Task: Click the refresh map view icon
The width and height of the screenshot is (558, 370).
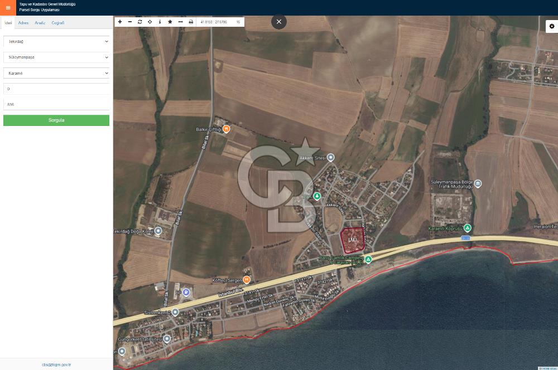Action: 139,22
